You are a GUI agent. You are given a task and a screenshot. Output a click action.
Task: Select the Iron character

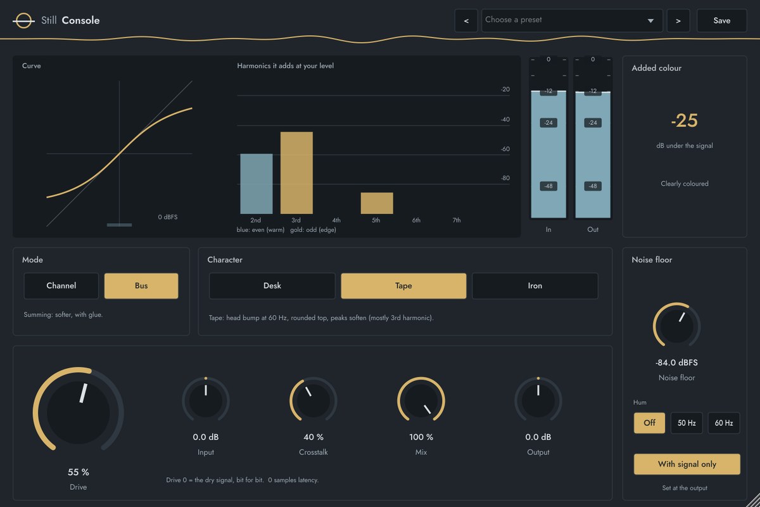click(x=535, y=286)
